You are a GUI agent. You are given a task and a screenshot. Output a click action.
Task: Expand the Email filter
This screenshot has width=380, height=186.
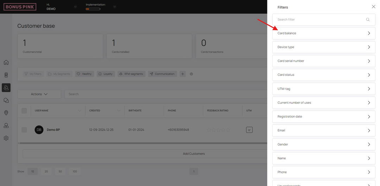tap(324, 130)
